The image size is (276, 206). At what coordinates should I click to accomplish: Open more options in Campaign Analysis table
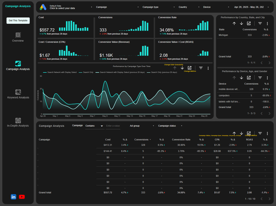(x=267, y=133)
